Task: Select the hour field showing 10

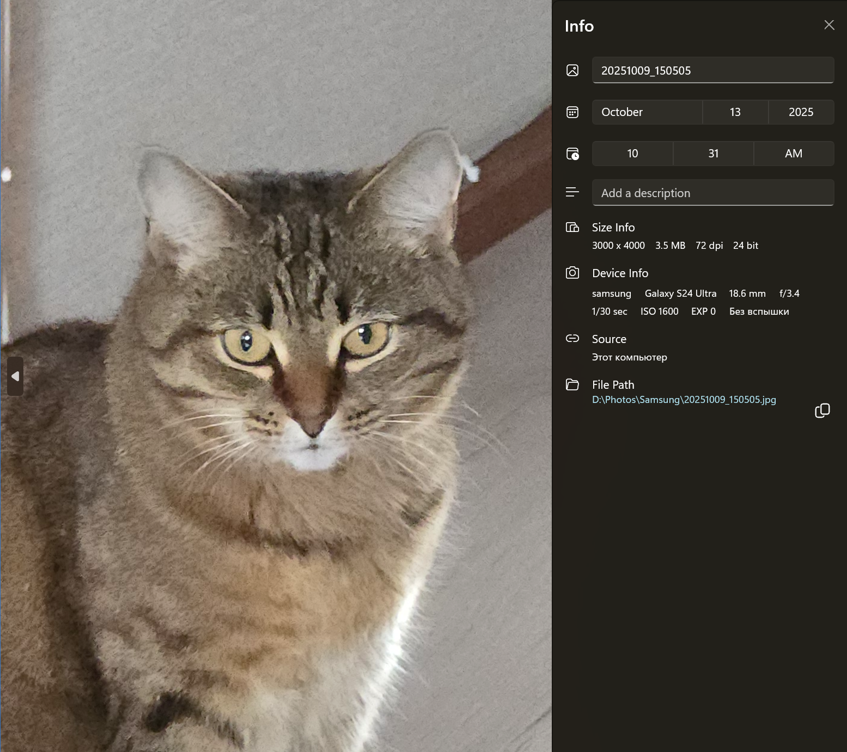Action: coord(632,154)
